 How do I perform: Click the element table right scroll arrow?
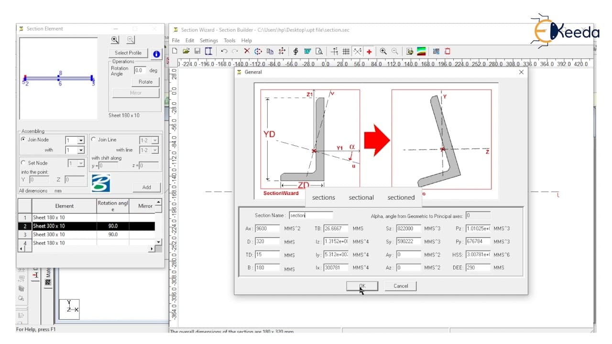pyautogui.click(x=153, y=249)
